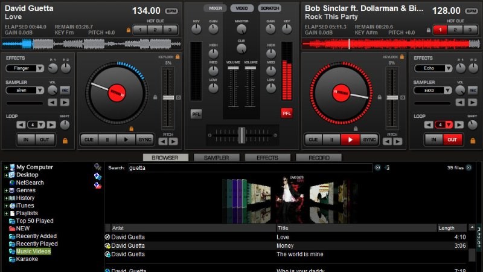Switch to the VIDEO panel

242,8
